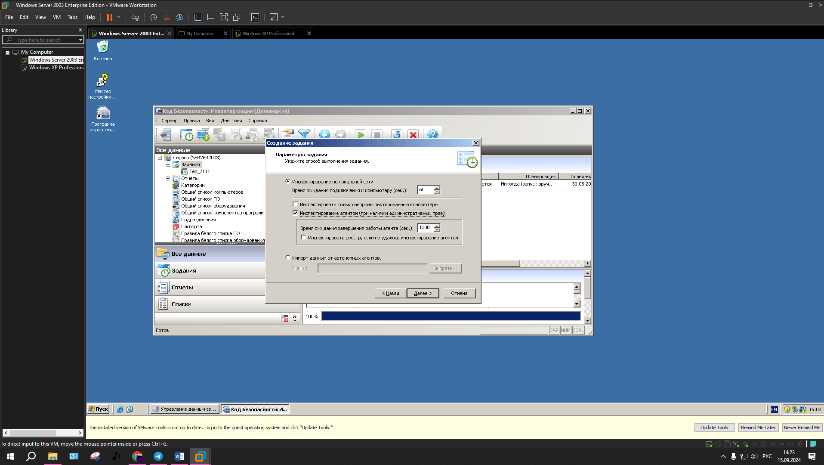Collapse the Сервер (SERVER2003) tree node
The image size is (824, 465).
coord(160,158)
